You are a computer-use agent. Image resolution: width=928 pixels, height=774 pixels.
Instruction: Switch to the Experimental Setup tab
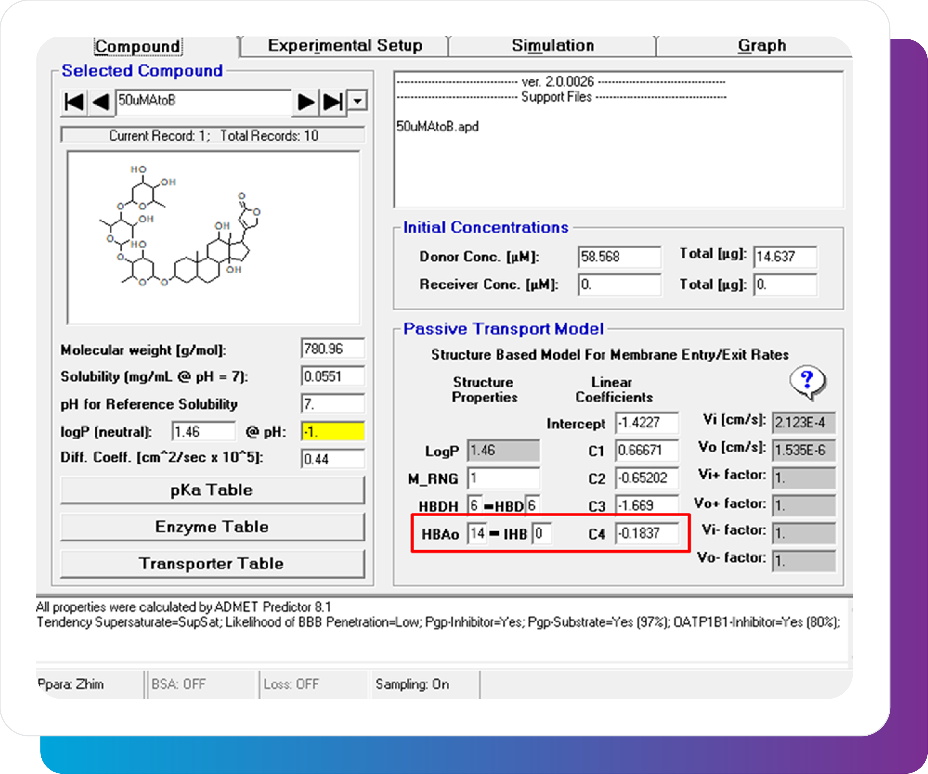tap(345, 45)
